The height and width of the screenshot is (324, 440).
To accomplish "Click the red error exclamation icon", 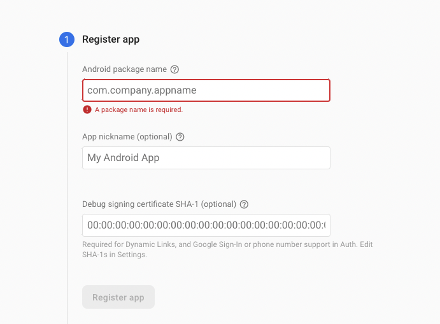I will coord(87,109).
